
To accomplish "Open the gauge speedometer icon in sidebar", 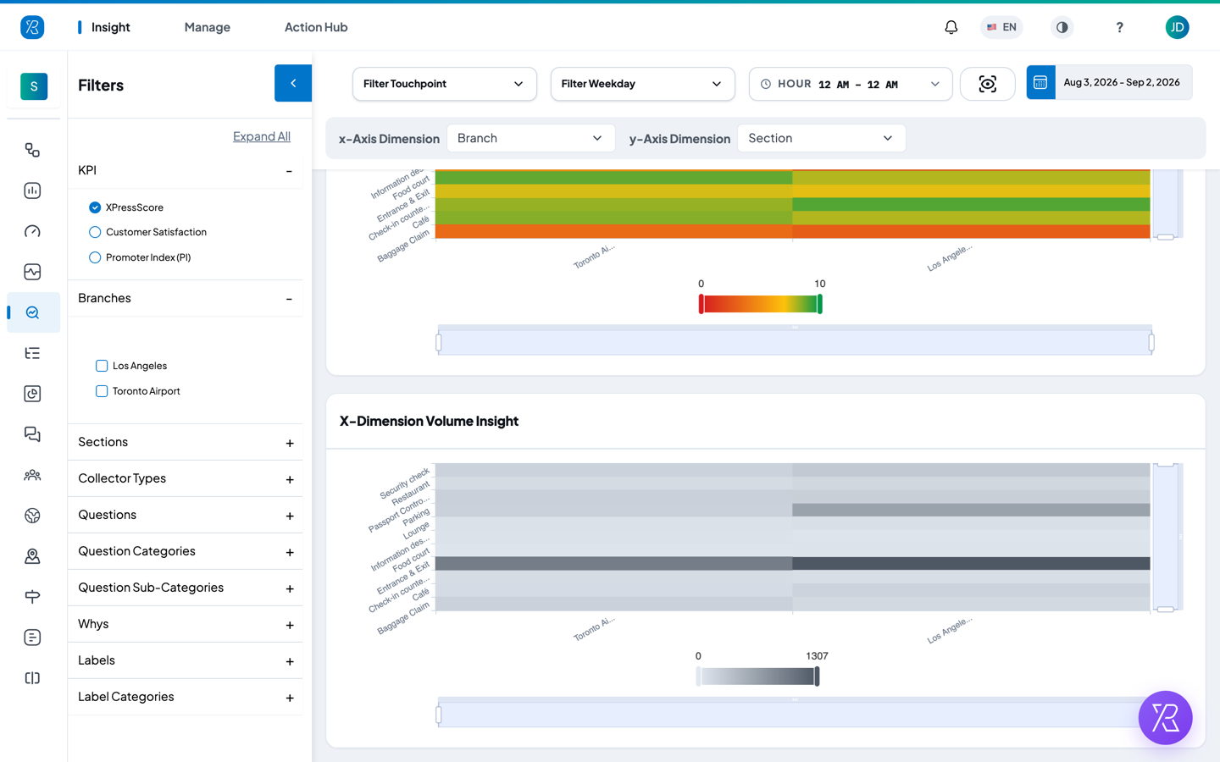I will [32, 231].
